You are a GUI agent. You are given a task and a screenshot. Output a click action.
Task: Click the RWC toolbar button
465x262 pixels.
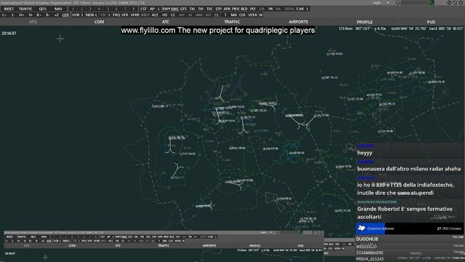pos(175,9)
